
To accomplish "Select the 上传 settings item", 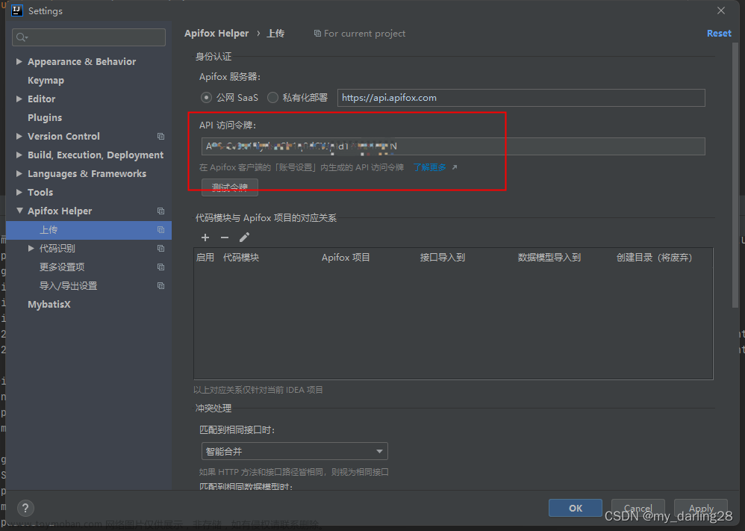I will pyautogui.click(x=88, y=230).
